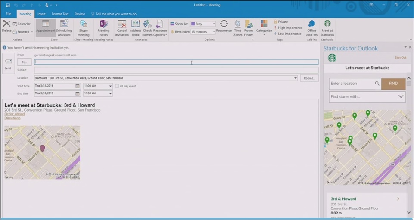Open the Starbucks pane options arrow

[x=405, y=47]
